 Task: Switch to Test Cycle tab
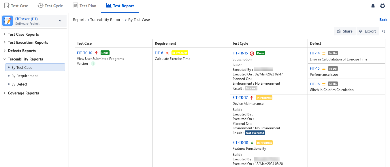pos(50,6)
